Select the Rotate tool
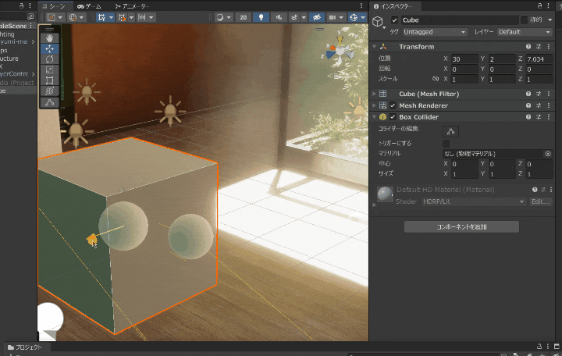The width and height of the screenshot is (562, 356). tap(49, 59)
